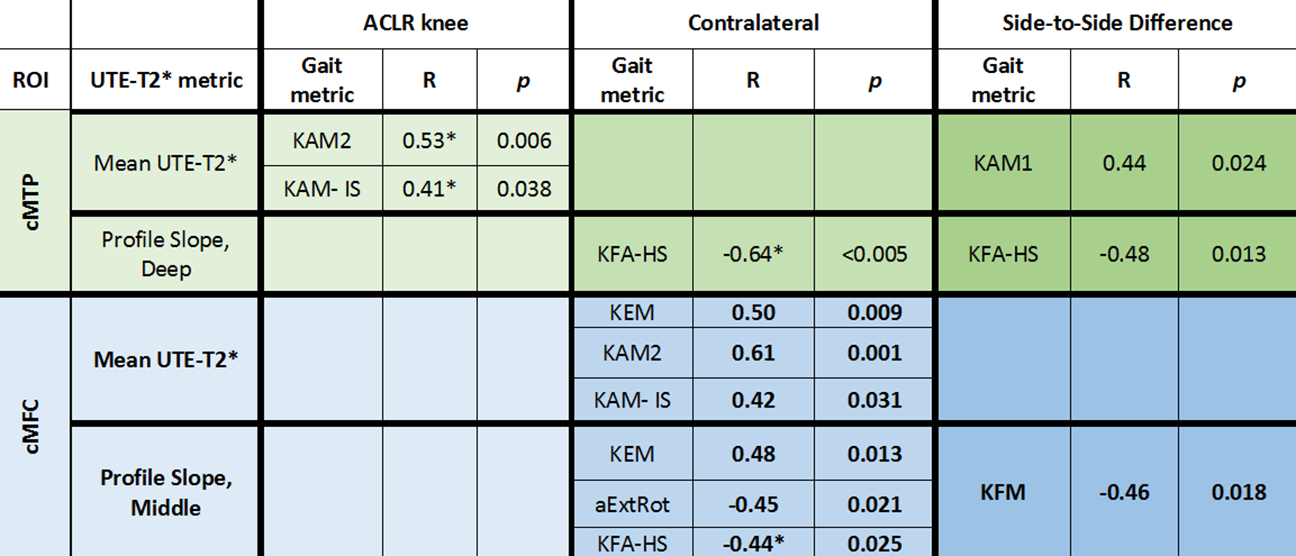
Task: Select the Side-to-Side Difference header
Action: click(x=1117, y=23)
